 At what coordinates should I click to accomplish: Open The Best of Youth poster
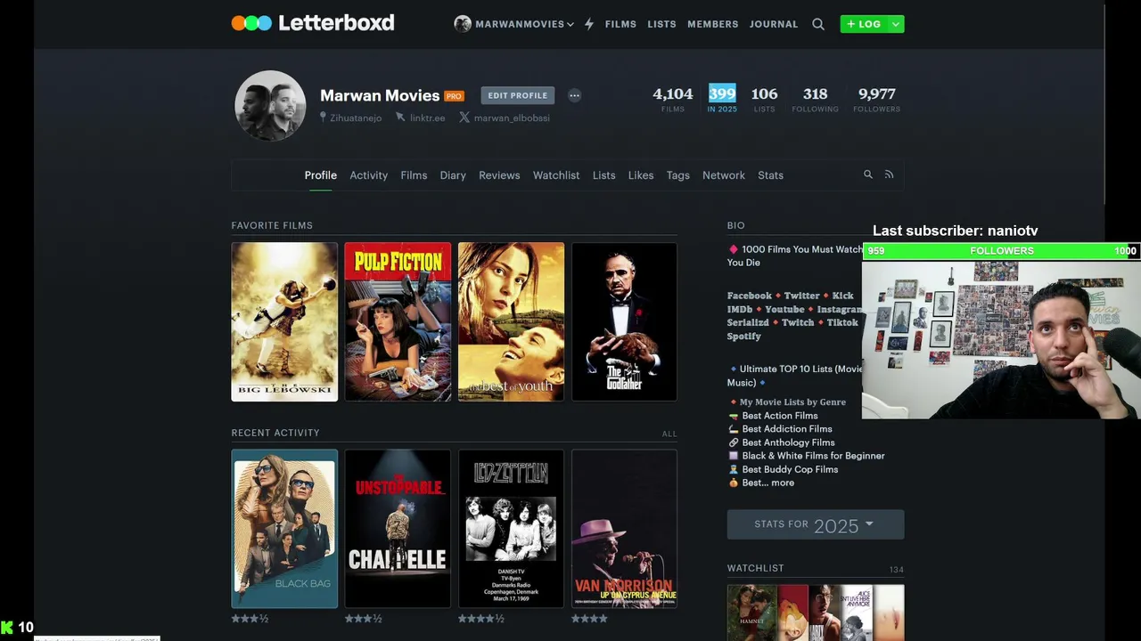511,321
